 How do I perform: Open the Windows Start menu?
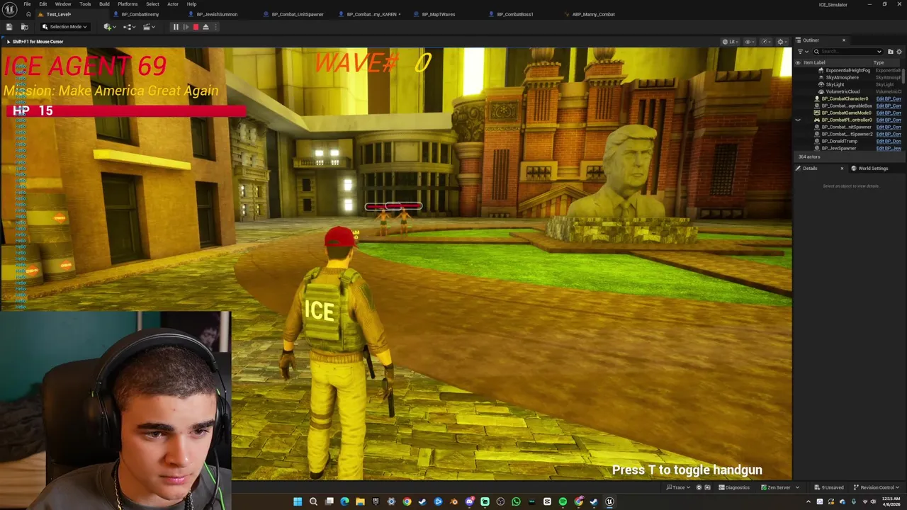298,501
